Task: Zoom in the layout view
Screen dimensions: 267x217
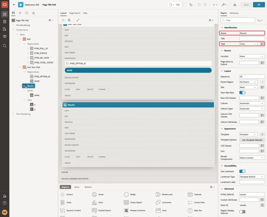Action: 69,20
